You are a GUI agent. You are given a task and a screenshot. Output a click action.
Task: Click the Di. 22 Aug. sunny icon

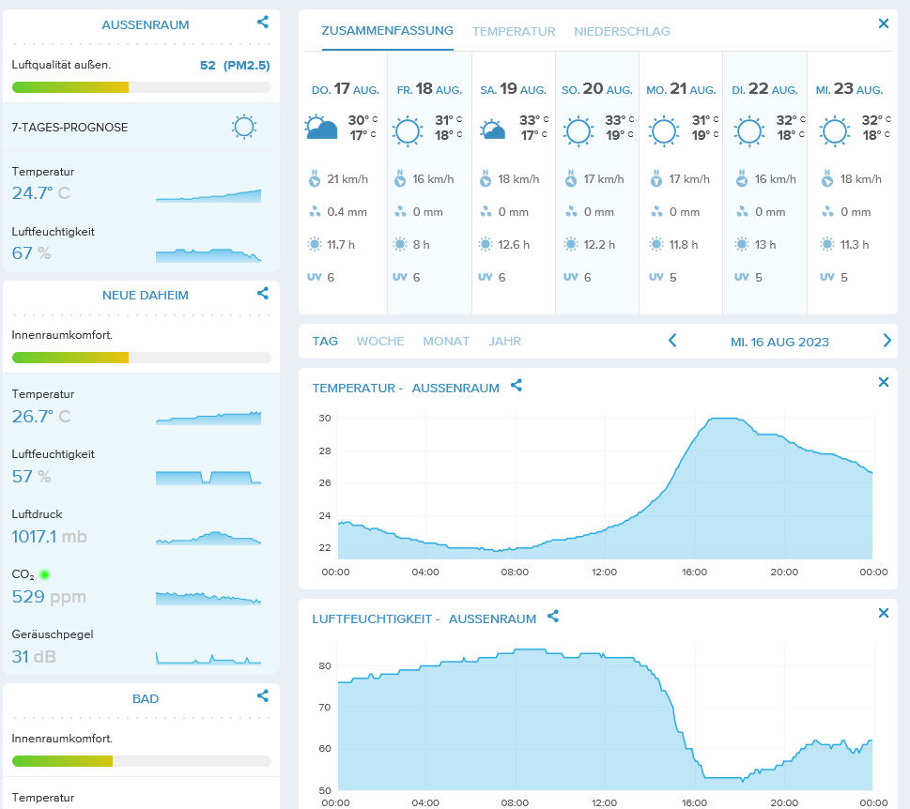[x=748, y=131]
